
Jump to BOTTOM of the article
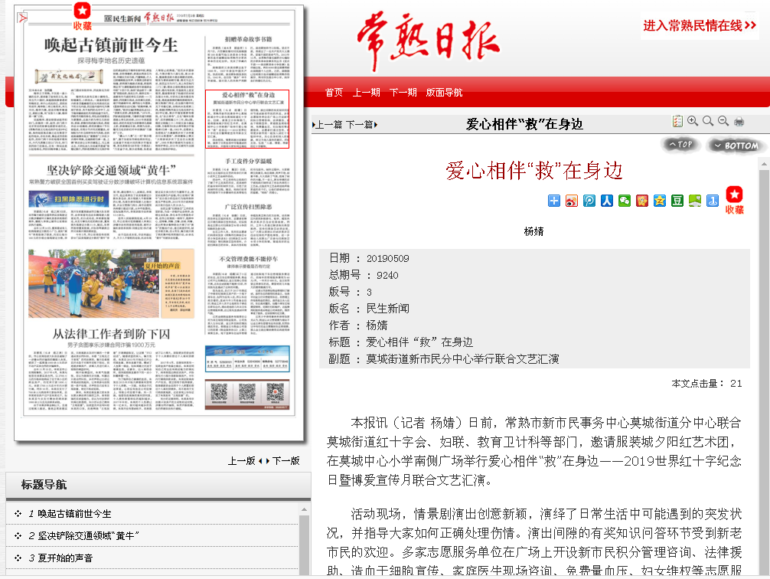pos(736,146)
